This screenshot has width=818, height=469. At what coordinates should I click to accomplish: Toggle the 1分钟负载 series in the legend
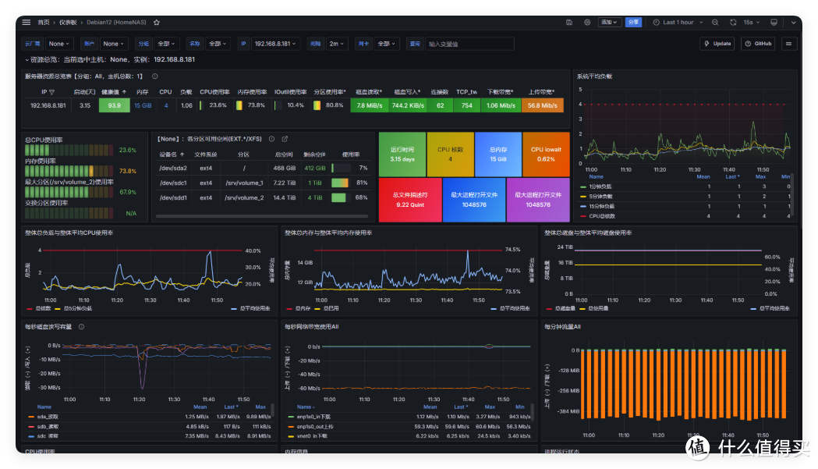(x=600, y=187)
